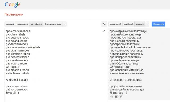Select русский as target language

pyautogui.click(x=140, y=24)
